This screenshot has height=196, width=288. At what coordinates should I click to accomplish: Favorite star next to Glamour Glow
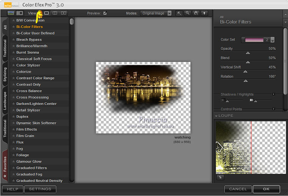(x=13, y=162)
